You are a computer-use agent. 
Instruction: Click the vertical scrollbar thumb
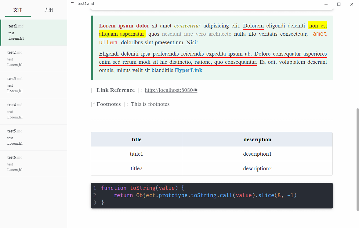358,160
